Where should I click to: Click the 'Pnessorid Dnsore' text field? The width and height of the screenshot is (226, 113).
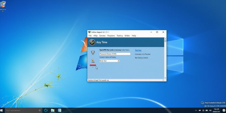point(115,54)
